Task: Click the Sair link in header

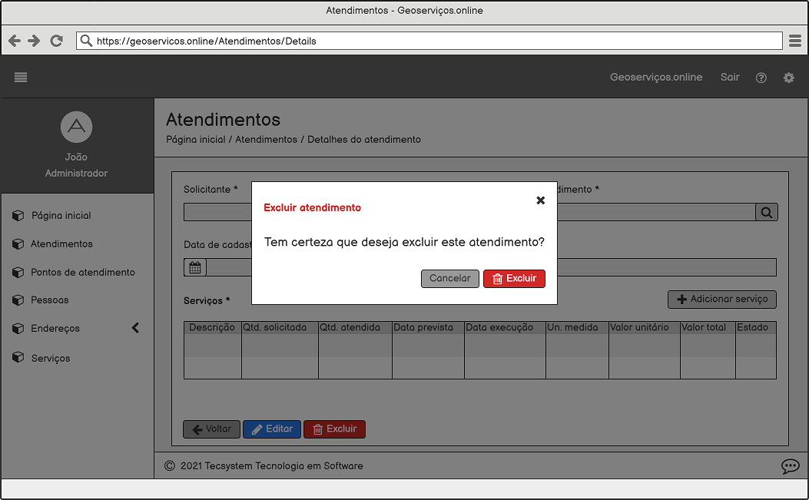Action: [729, 78]
